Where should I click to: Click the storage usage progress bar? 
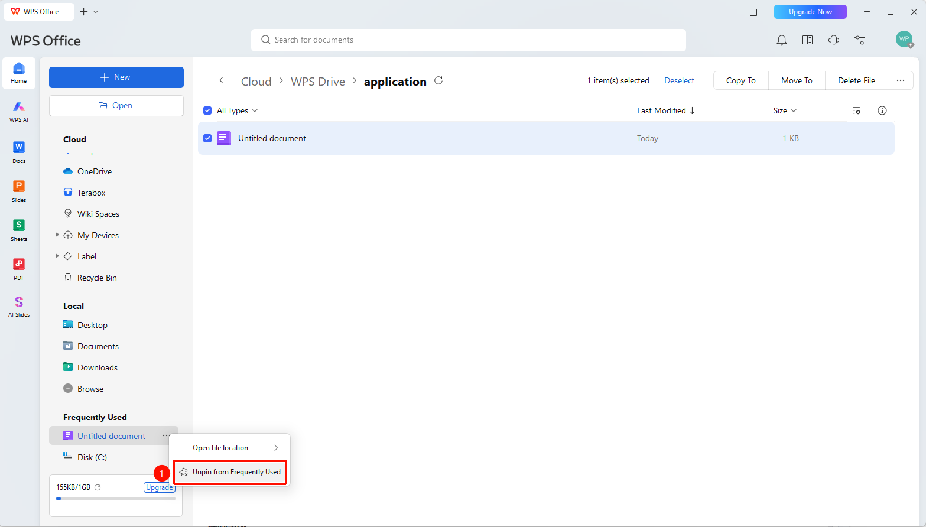(116, 499)
